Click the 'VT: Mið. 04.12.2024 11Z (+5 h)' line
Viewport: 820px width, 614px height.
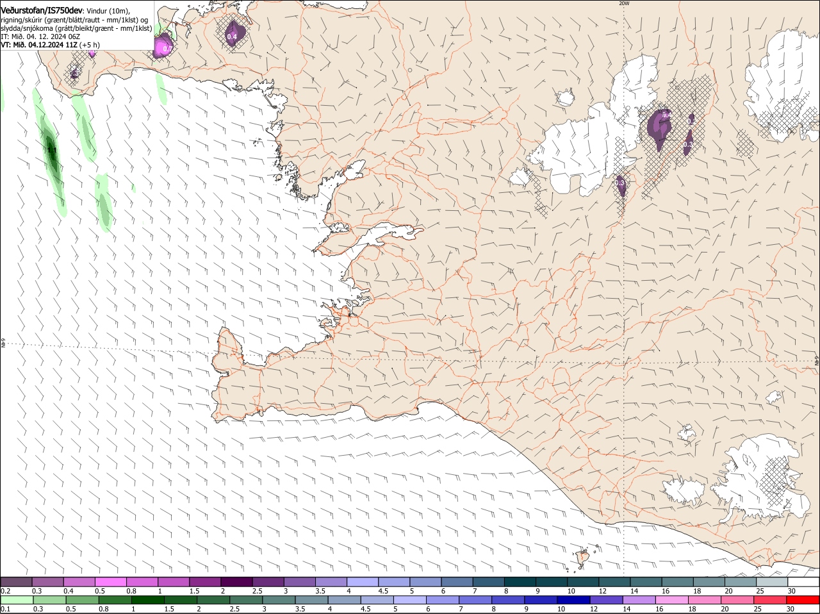[x=51, y=45]
